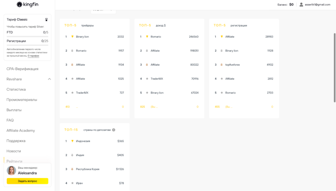Click the silver medal icon beside Romario 1957
336x191 pixels.
pos(72,51)
